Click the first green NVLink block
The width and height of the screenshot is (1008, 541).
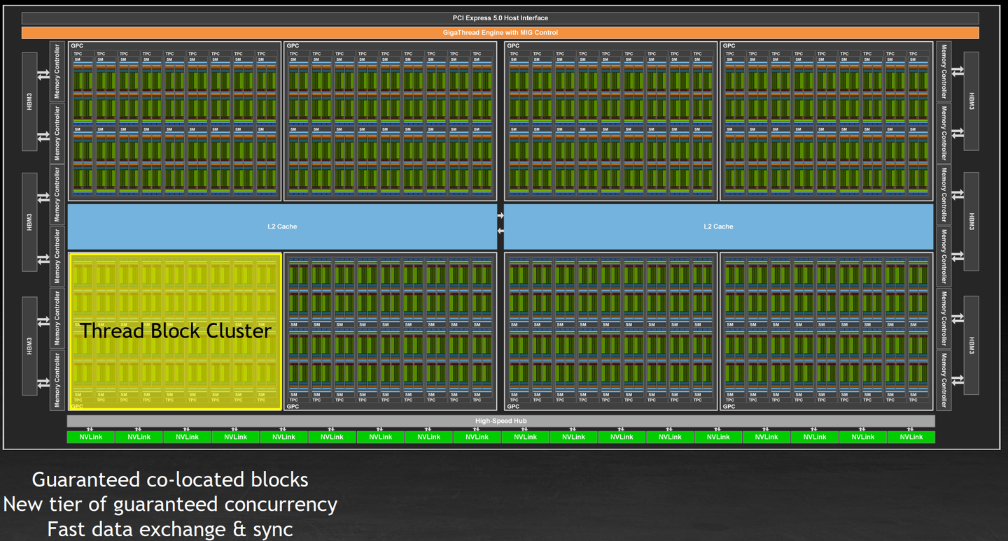point(91,437)
